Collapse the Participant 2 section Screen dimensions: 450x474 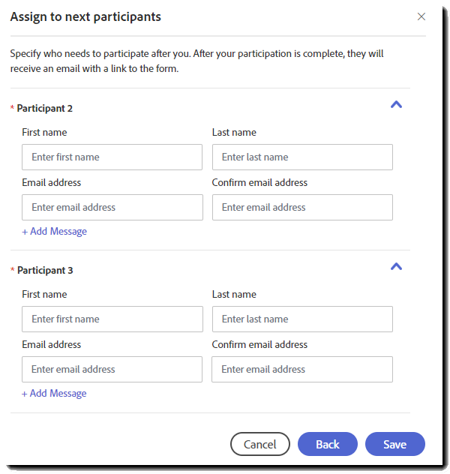tap(397, 105)
